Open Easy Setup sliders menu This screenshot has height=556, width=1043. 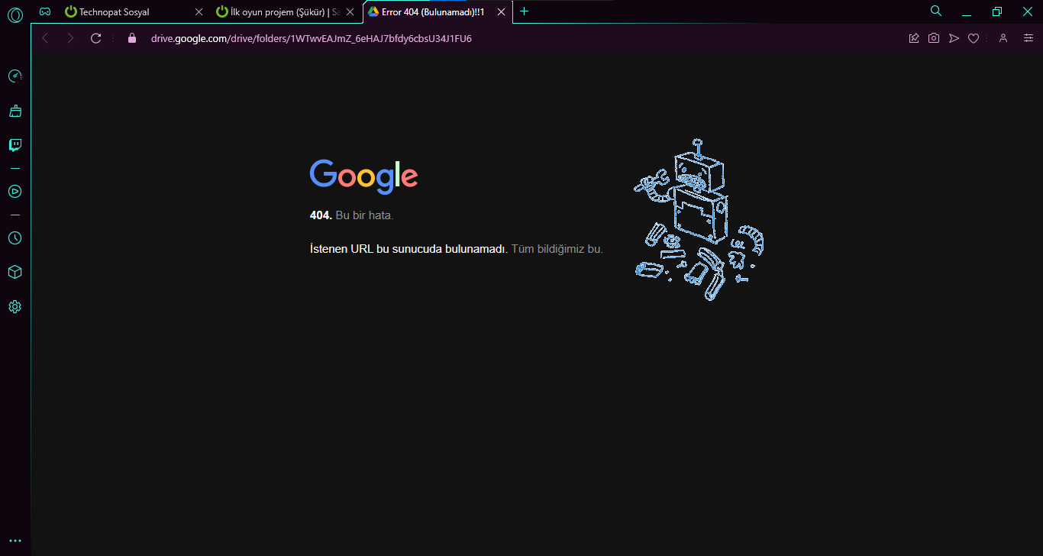pos(1028,38)
